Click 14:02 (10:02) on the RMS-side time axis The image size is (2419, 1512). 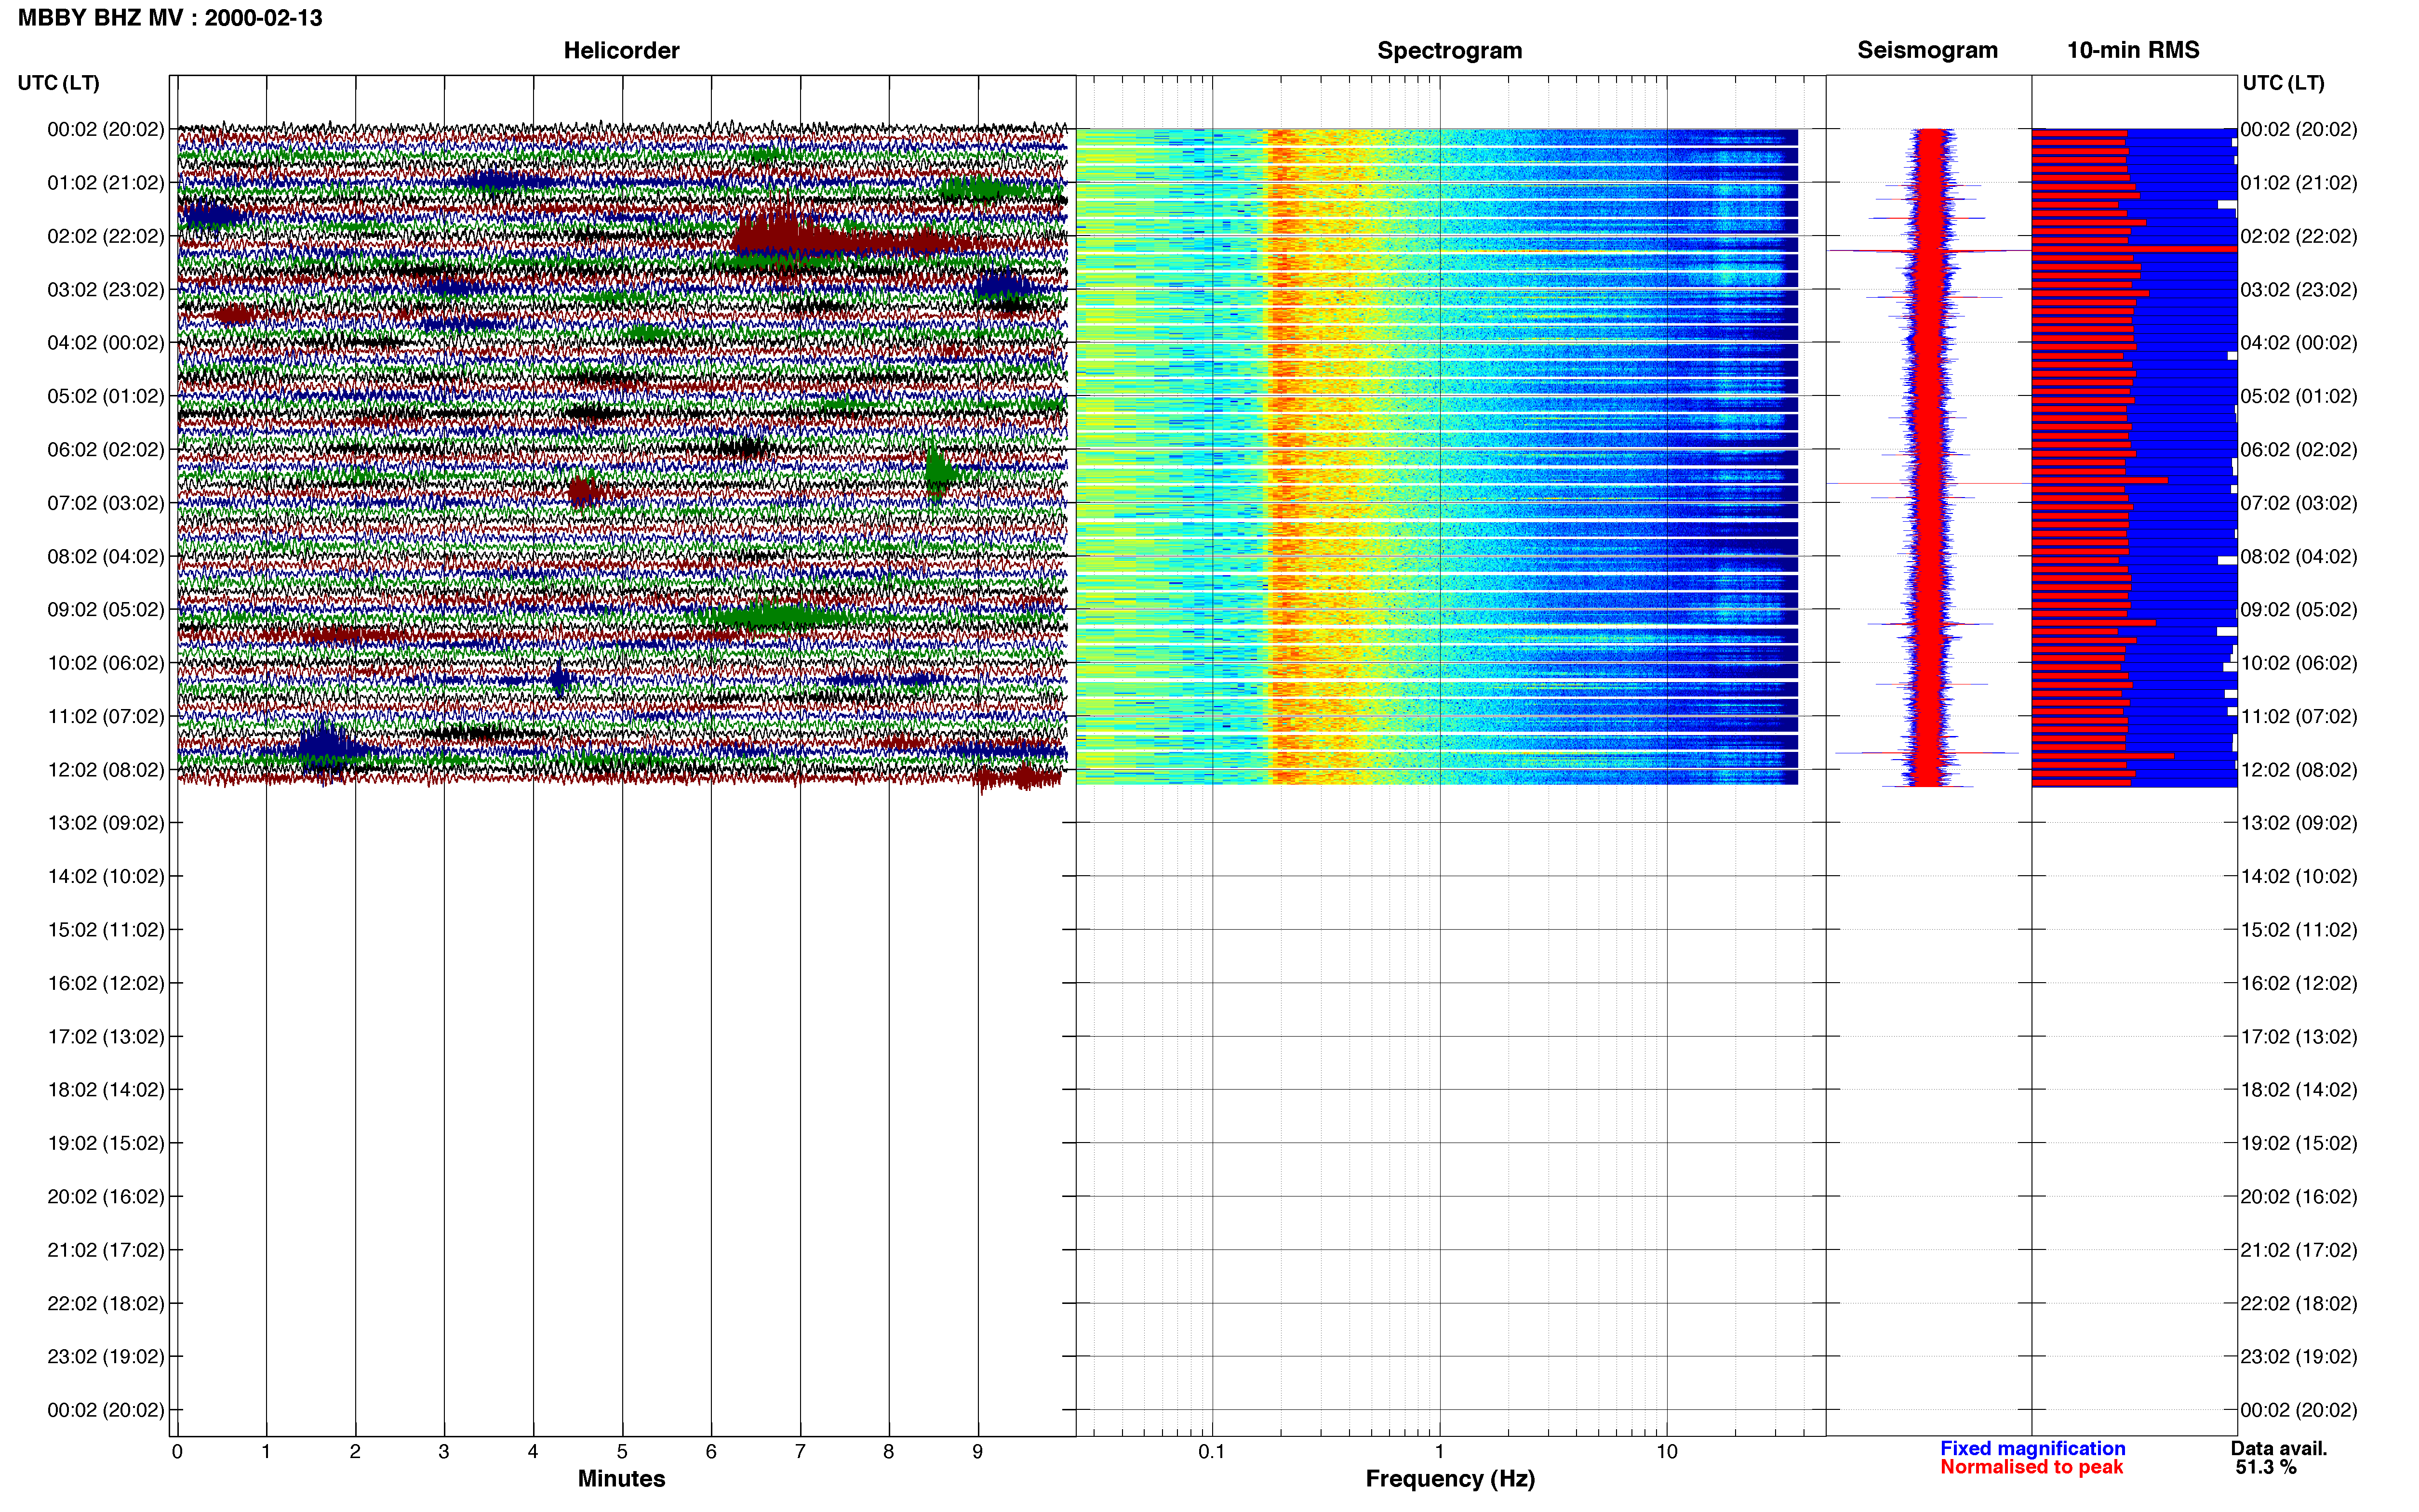coord(2299,876)
